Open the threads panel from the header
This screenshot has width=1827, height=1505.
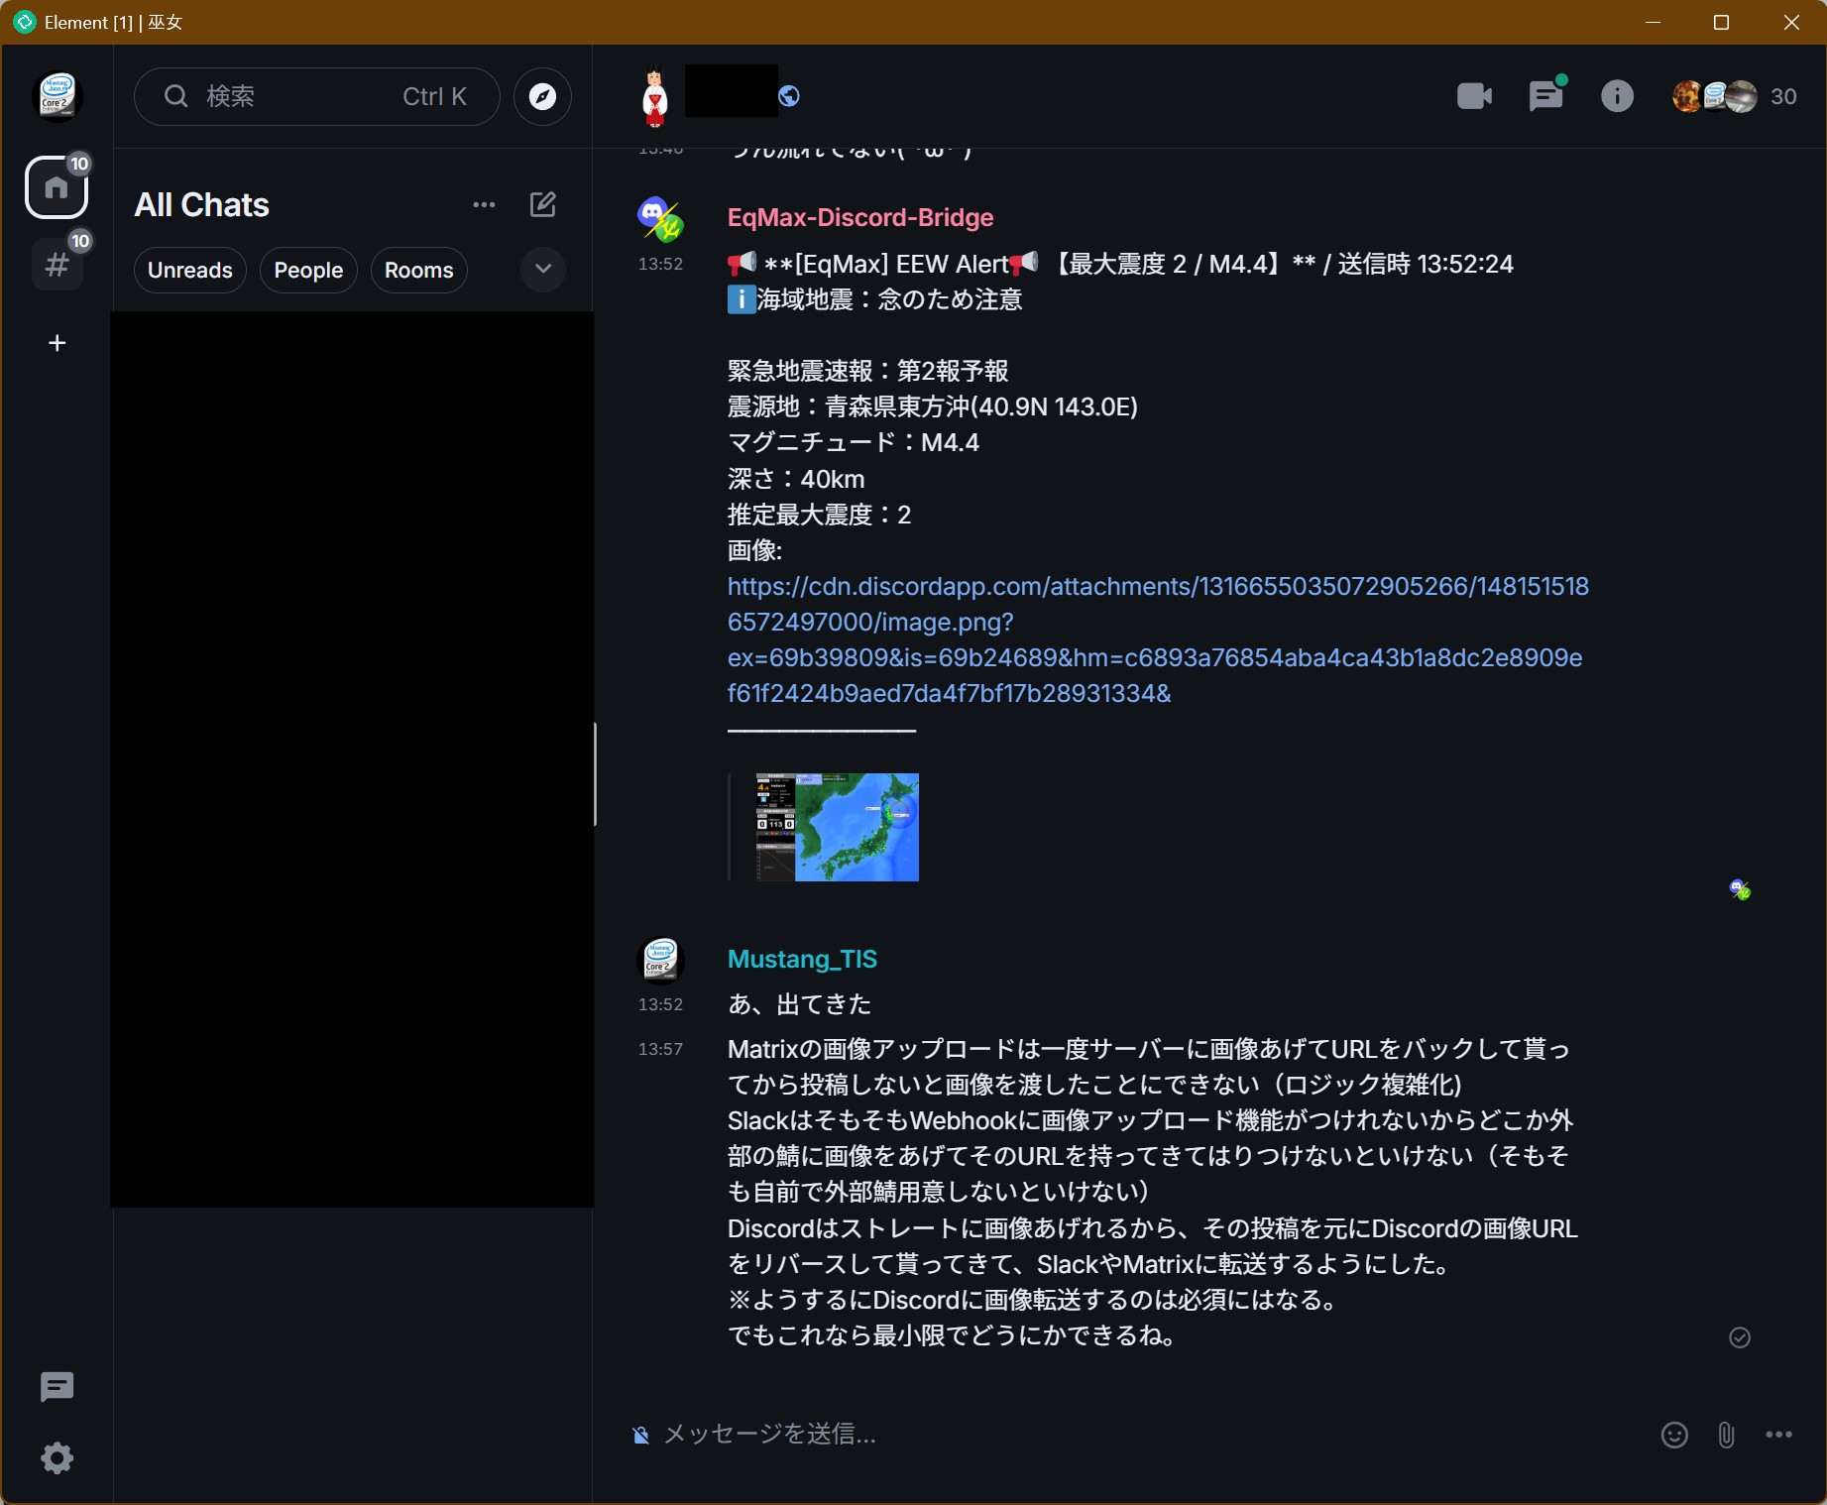(1545, 95)
